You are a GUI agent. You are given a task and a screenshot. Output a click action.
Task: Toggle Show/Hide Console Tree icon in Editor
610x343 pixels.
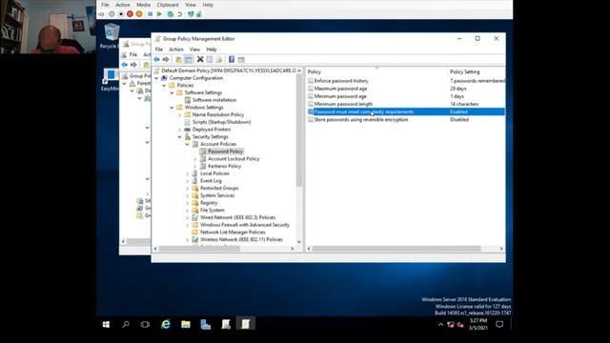pyautogui.click(x=189, y=59)
